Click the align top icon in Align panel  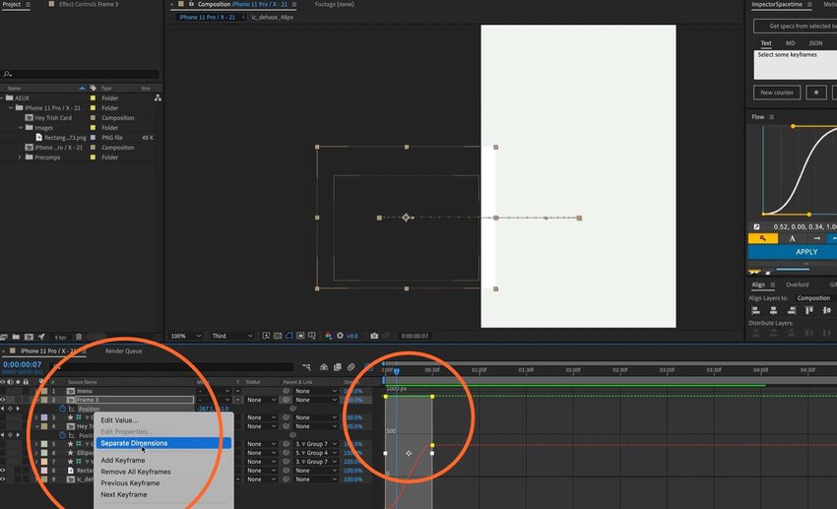pyautogui.click(x=809, y=310)
